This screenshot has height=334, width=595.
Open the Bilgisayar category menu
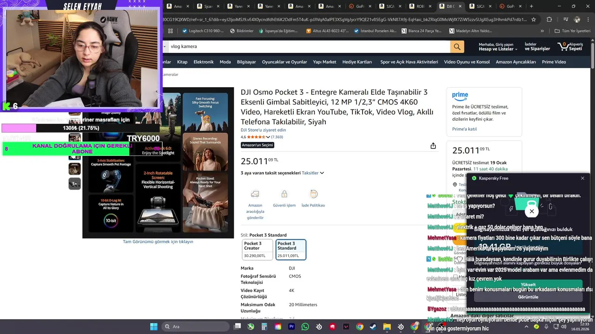point(246,62)
